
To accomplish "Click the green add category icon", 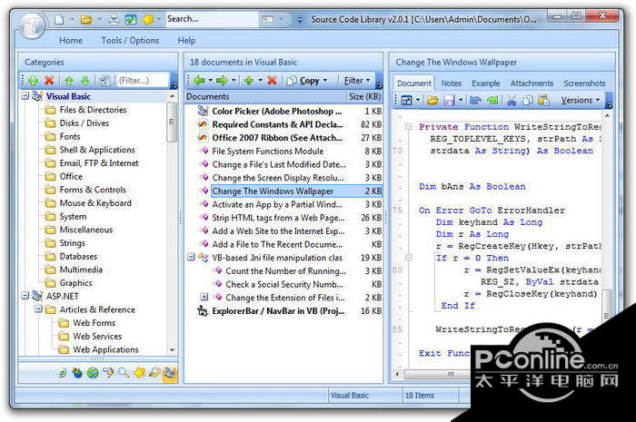I will pyautogui.click(x=32, y=81).
